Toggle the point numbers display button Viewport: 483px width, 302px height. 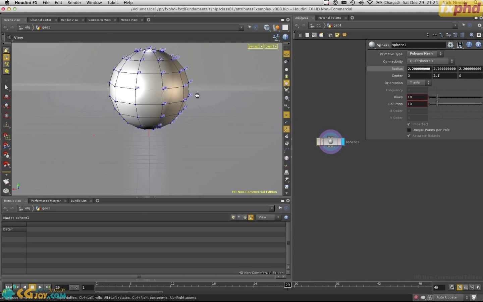[286, 129]
